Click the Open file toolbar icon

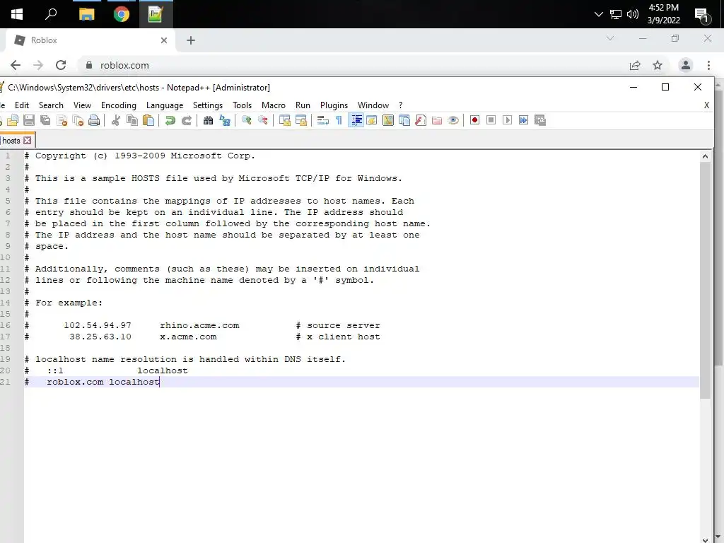coord(13,120)
